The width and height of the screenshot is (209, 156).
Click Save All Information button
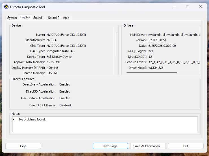tap(148, 146)
